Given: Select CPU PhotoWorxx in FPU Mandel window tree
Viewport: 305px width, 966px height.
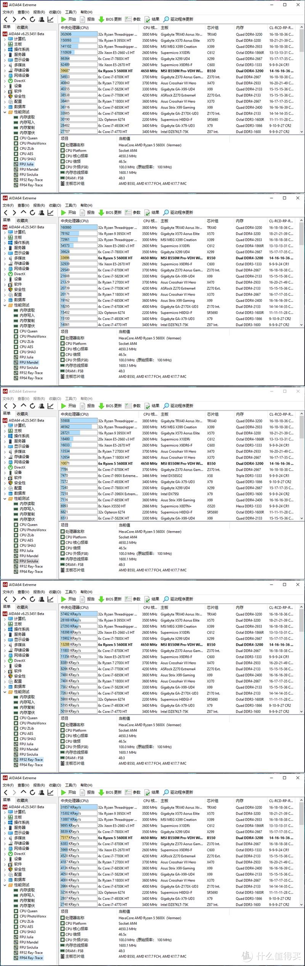Looking at the screenshot, I should (33, 337).
